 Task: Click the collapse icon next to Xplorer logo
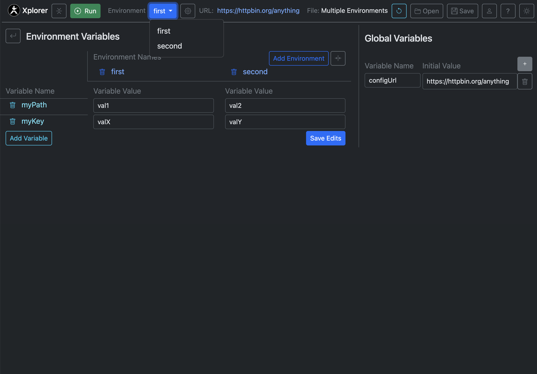click(x=59, y=11)
